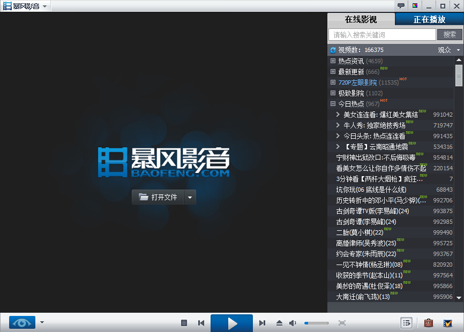Select 一见不钟情(杨丞琳)(08) video
The image size is (464, 332).
(x=369, y=265)
